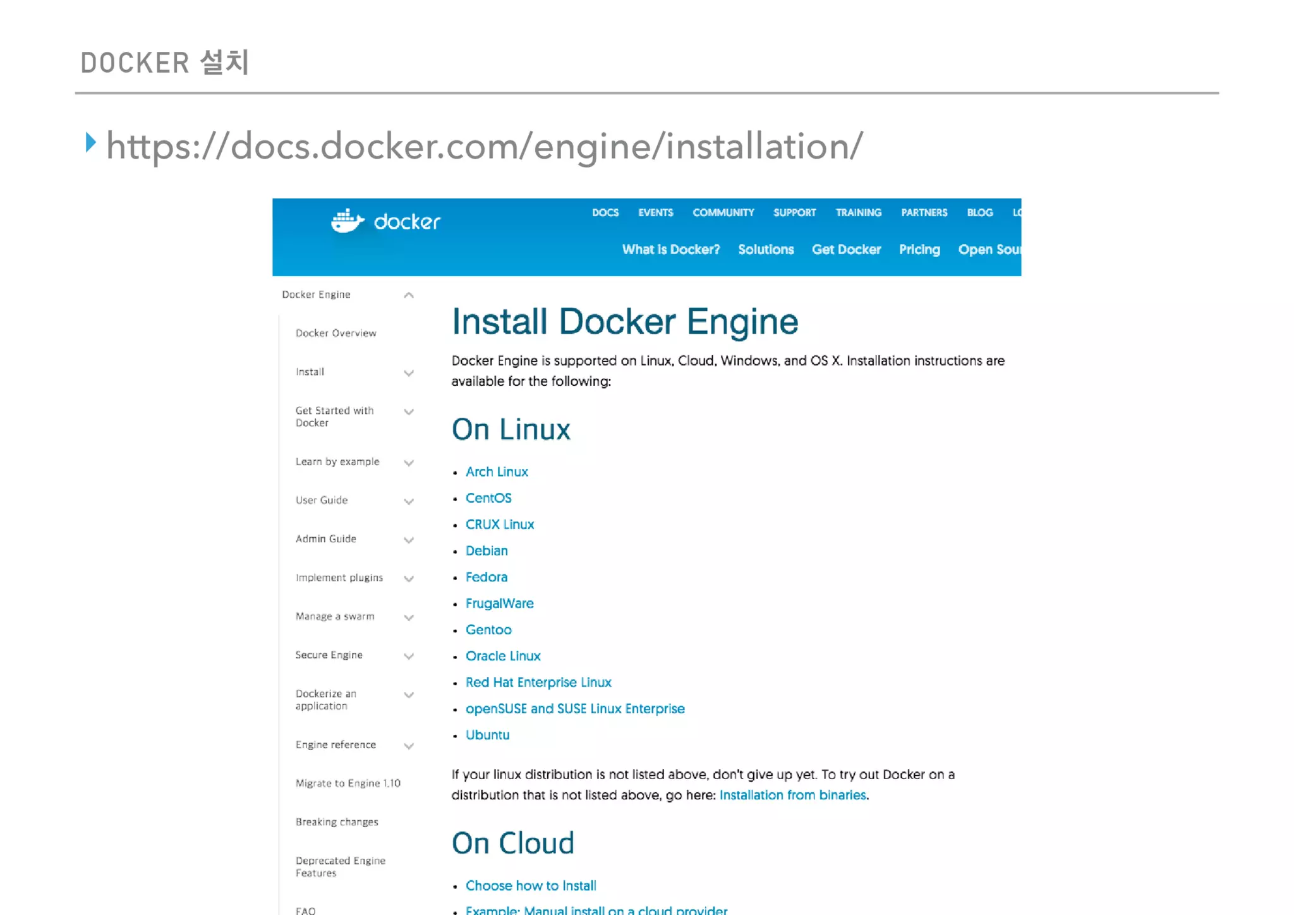Expand Manage a swarm chevron

tap(409, 617)
